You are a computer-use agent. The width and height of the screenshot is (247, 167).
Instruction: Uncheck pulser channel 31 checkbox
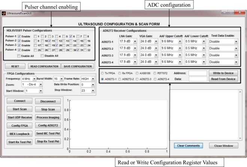(78, 50)
